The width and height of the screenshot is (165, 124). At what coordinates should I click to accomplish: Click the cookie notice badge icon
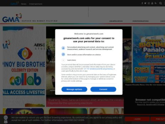(x=6, y=119)
